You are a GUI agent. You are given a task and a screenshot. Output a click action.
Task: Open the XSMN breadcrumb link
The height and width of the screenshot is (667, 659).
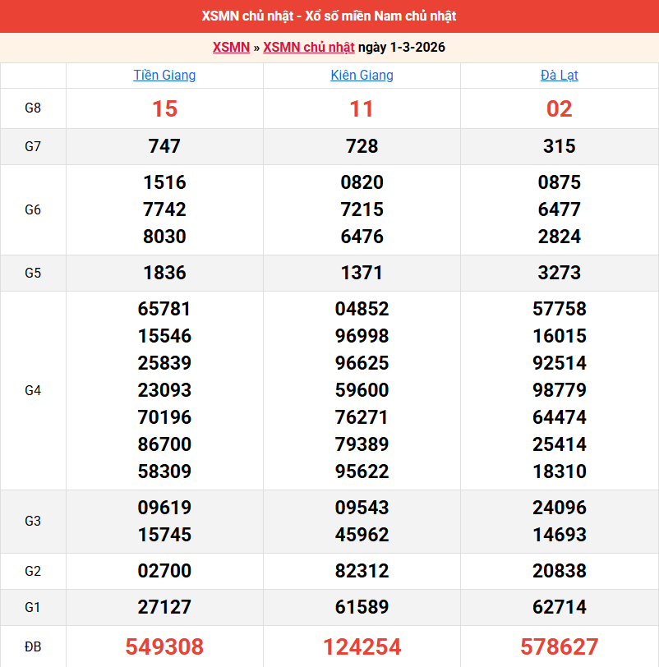231,47
